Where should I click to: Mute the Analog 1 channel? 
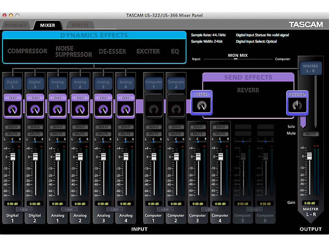[58, 133]
